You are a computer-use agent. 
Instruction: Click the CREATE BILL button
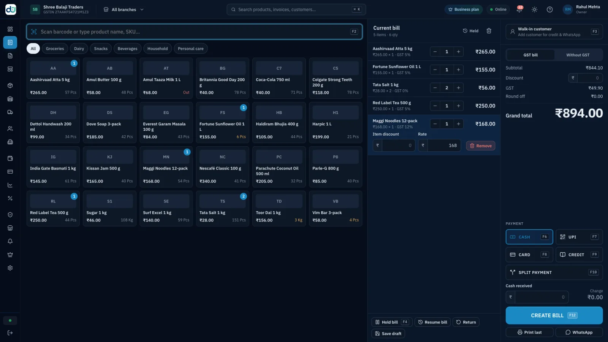click(x=554, y=315)
